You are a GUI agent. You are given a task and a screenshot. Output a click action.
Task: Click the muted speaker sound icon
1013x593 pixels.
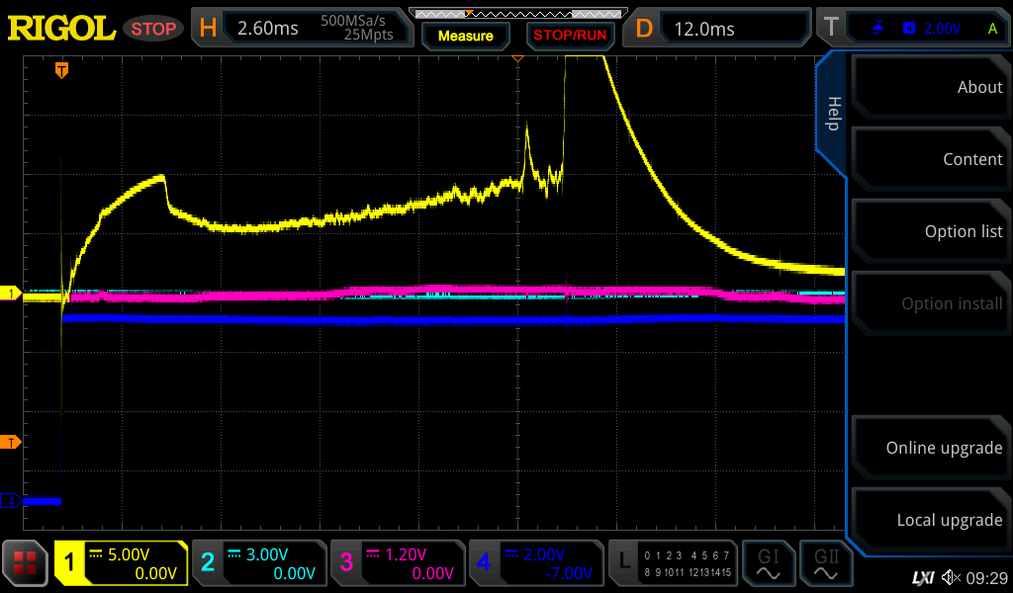point(951,577)
